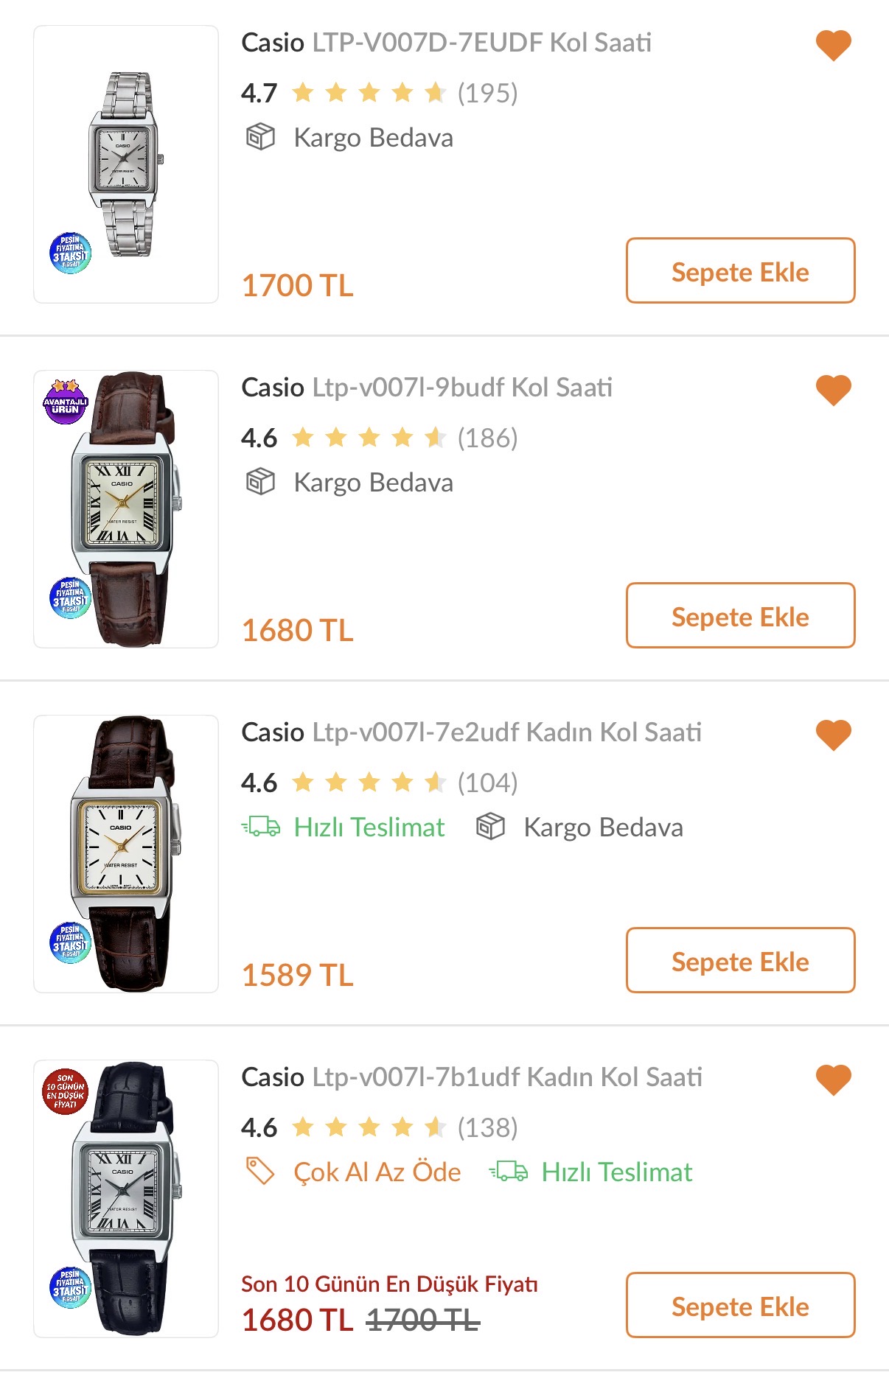The image size is (889, 1389).
Task: Unfavorite the Casio LTP-V007D-7EUDF watch heart
Action: 833,46
